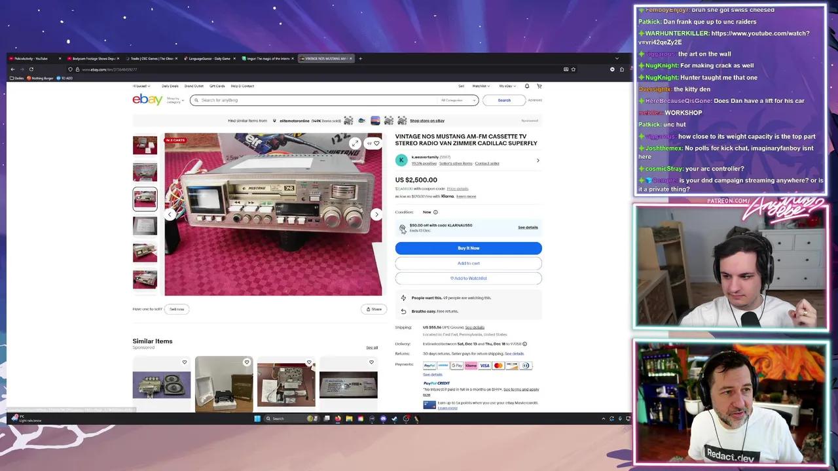Open the notifications bell icon
The width and height of the screenshot is (838, 471).
527,86
